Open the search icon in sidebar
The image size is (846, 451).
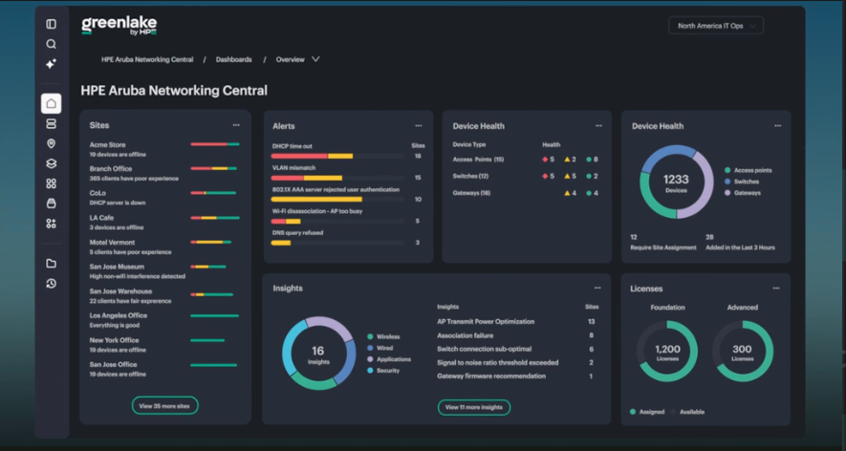coord(52,44)
